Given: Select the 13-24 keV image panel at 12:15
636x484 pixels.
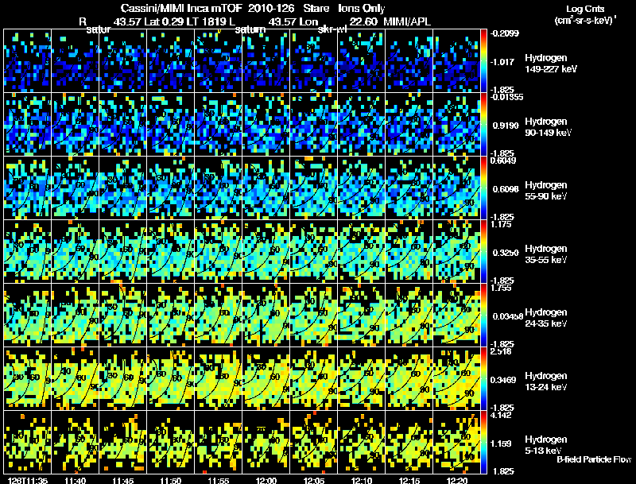Looking at the screenshot, I should coord(409,379).
